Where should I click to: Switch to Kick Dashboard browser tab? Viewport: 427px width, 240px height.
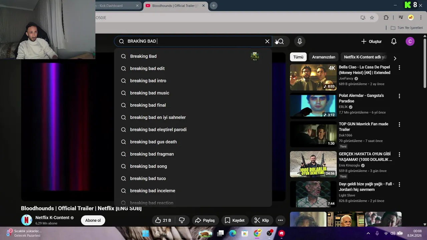tap(115, 6)
